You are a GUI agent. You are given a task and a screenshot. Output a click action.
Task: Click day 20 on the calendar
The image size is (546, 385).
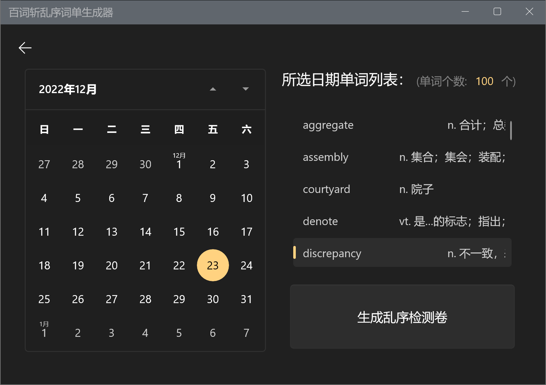(111, 265)
